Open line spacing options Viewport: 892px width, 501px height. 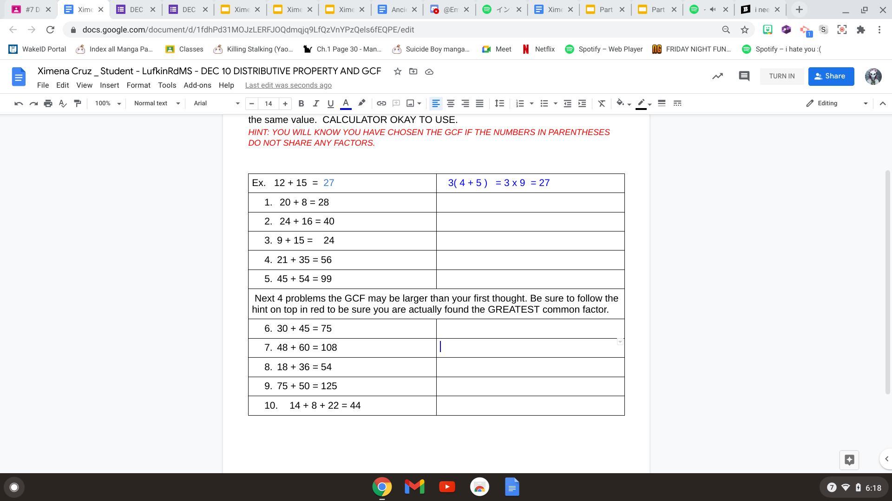[499, 103]
